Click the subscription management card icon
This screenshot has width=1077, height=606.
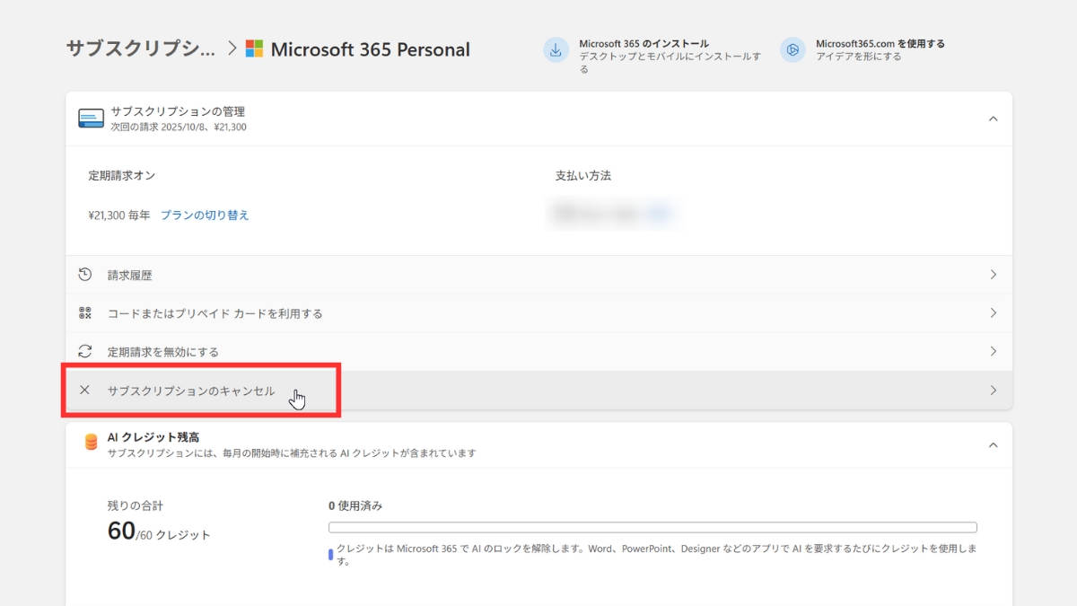[x=91, y=119]
